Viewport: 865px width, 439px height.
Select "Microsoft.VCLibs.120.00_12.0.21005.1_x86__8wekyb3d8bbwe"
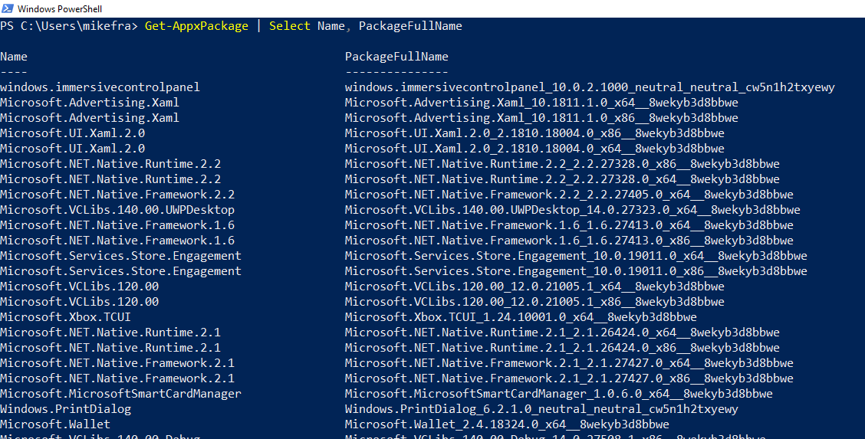point(534,302)
